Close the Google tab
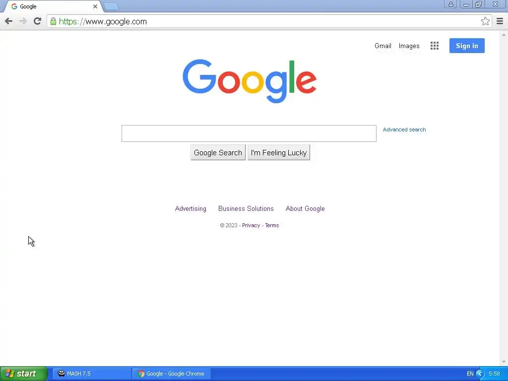The image size is (508, 381). (95, 6)
